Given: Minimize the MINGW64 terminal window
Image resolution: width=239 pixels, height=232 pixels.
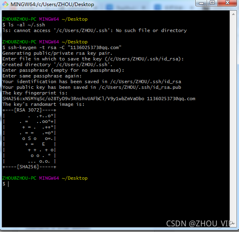Looking at the screenshot, I should pyautogui.click(x=201, y=3).
